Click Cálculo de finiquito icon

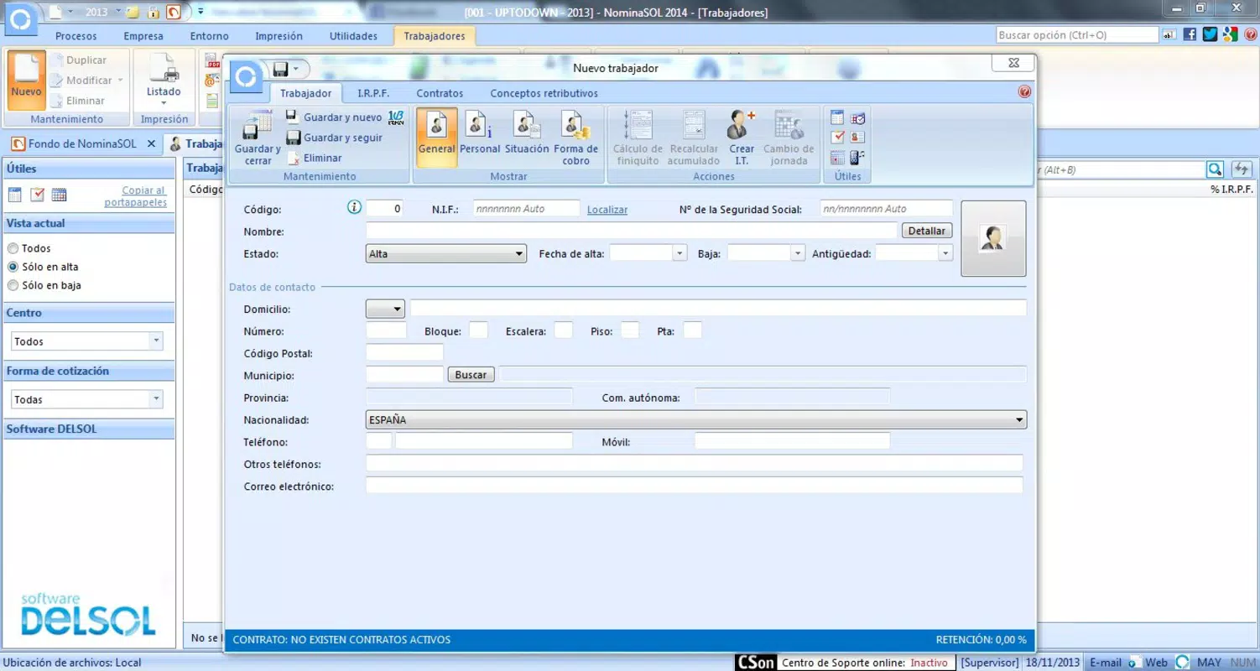(638, 137)
